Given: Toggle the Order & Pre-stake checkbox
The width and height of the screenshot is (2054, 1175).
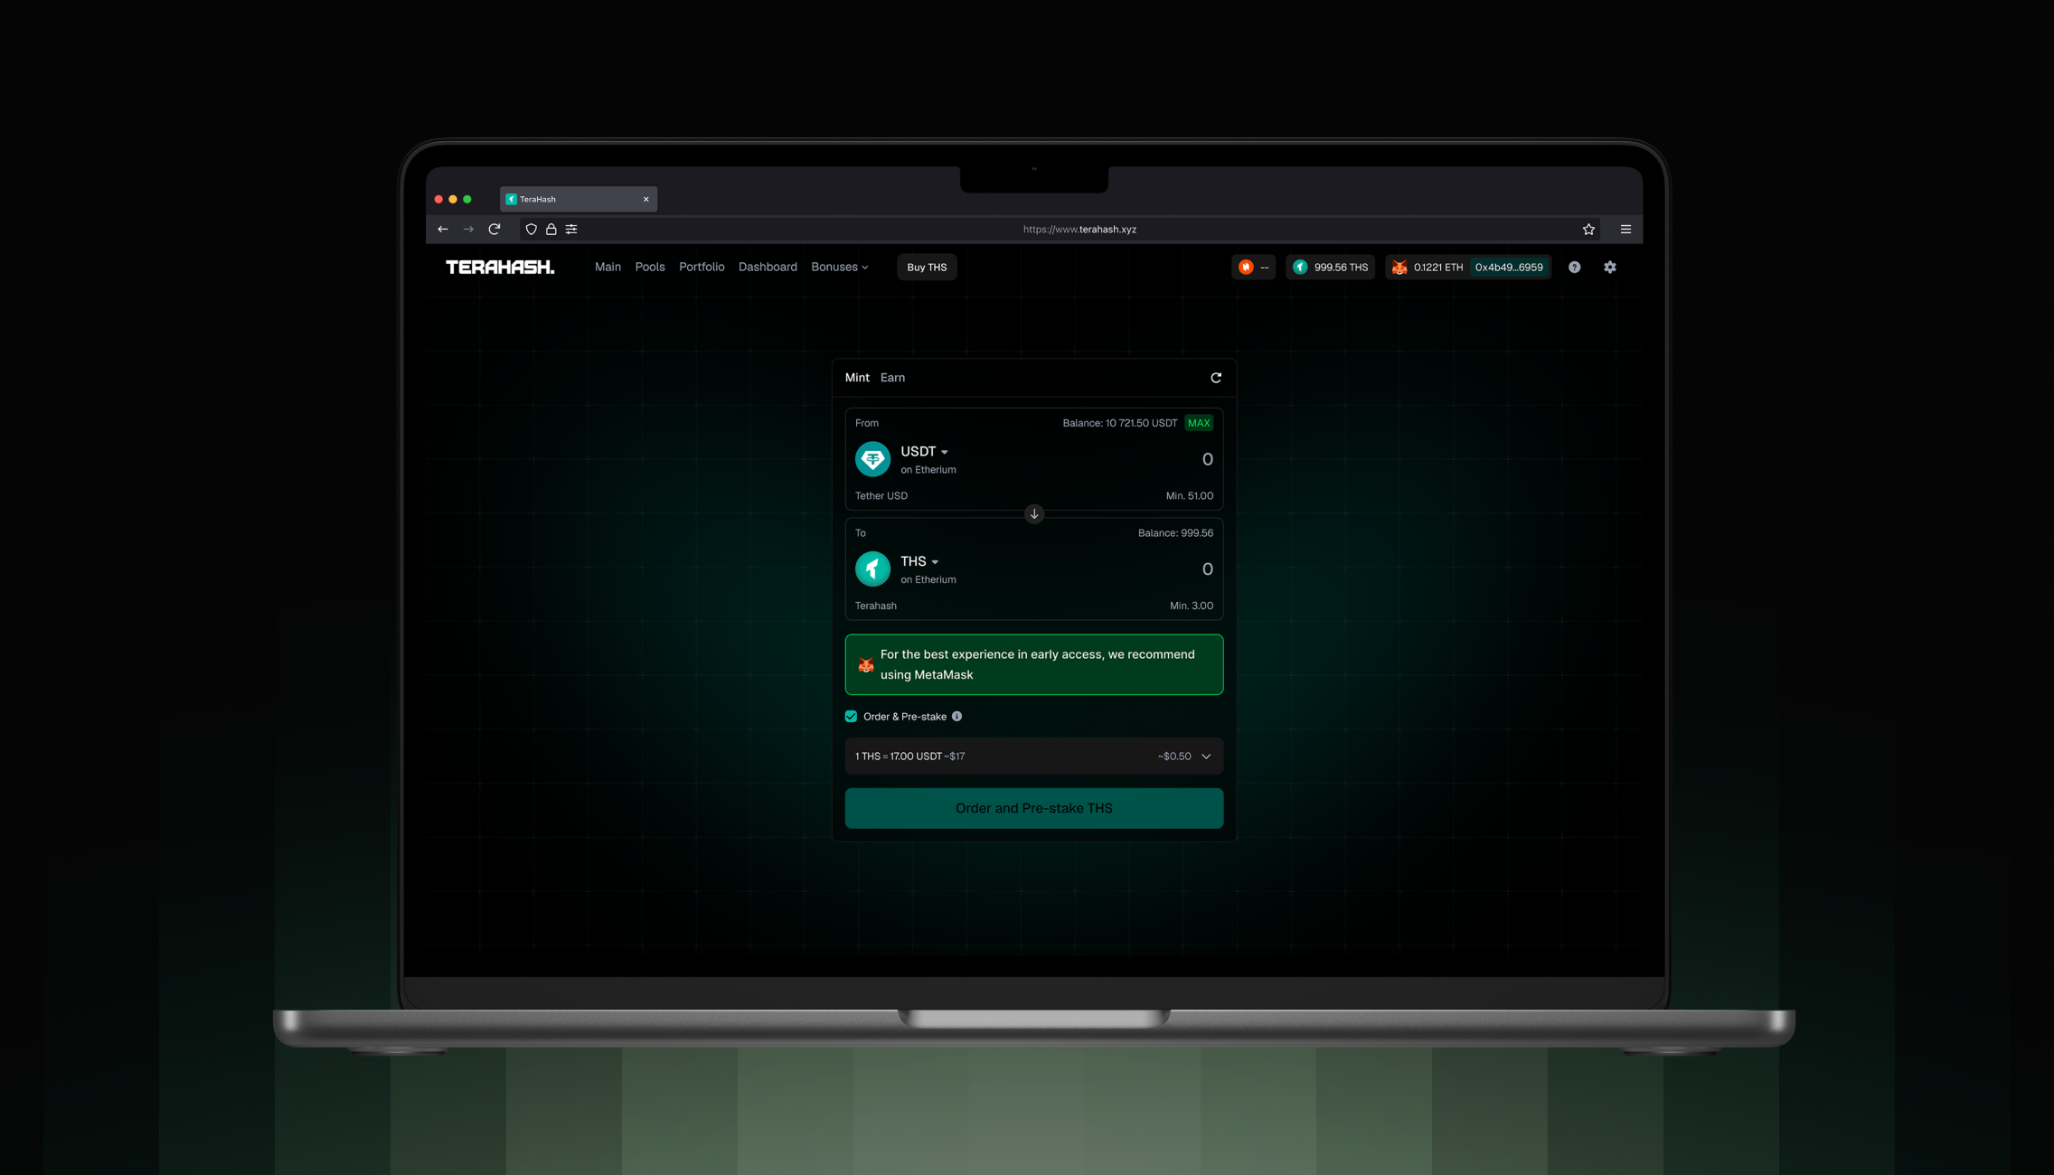Looking at the screenshot, I should tap(851, 717).
